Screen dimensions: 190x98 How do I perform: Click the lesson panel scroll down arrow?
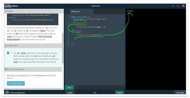point(63,89)
